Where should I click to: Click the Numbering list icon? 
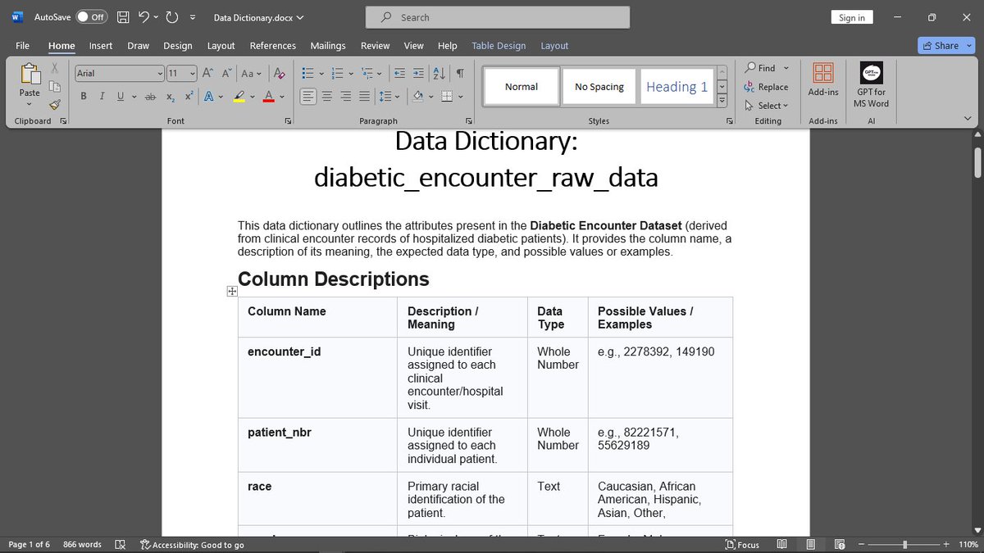point(338,73)
